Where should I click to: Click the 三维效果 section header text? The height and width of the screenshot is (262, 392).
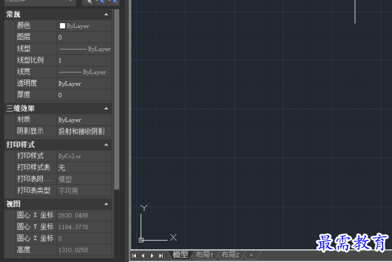(x=21, y=108)
